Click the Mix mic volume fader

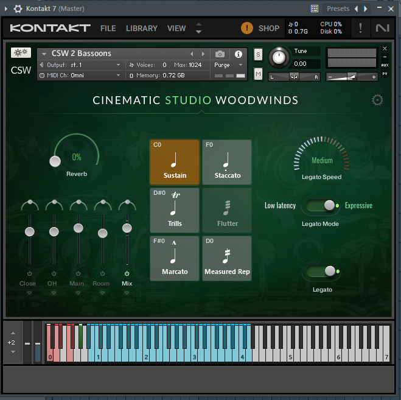pos(127,228)
